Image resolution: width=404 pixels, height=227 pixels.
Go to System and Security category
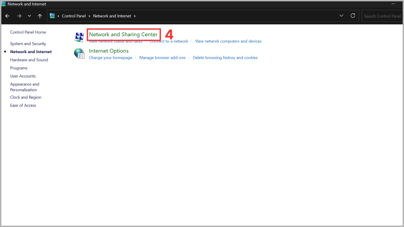[x=28, y=44]
